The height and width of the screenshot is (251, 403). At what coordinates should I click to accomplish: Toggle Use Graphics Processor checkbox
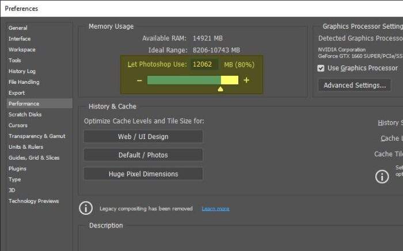[x=321, y=68]
